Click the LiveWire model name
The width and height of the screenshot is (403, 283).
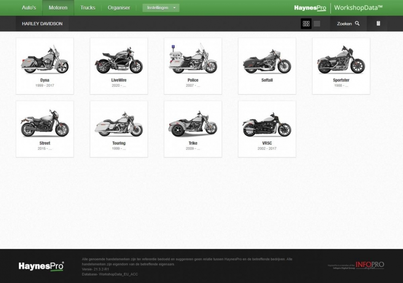pos(119,80)
